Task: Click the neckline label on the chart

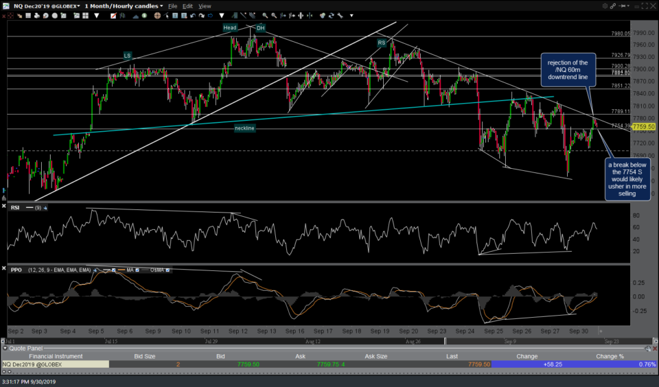Action: point(244,128)
